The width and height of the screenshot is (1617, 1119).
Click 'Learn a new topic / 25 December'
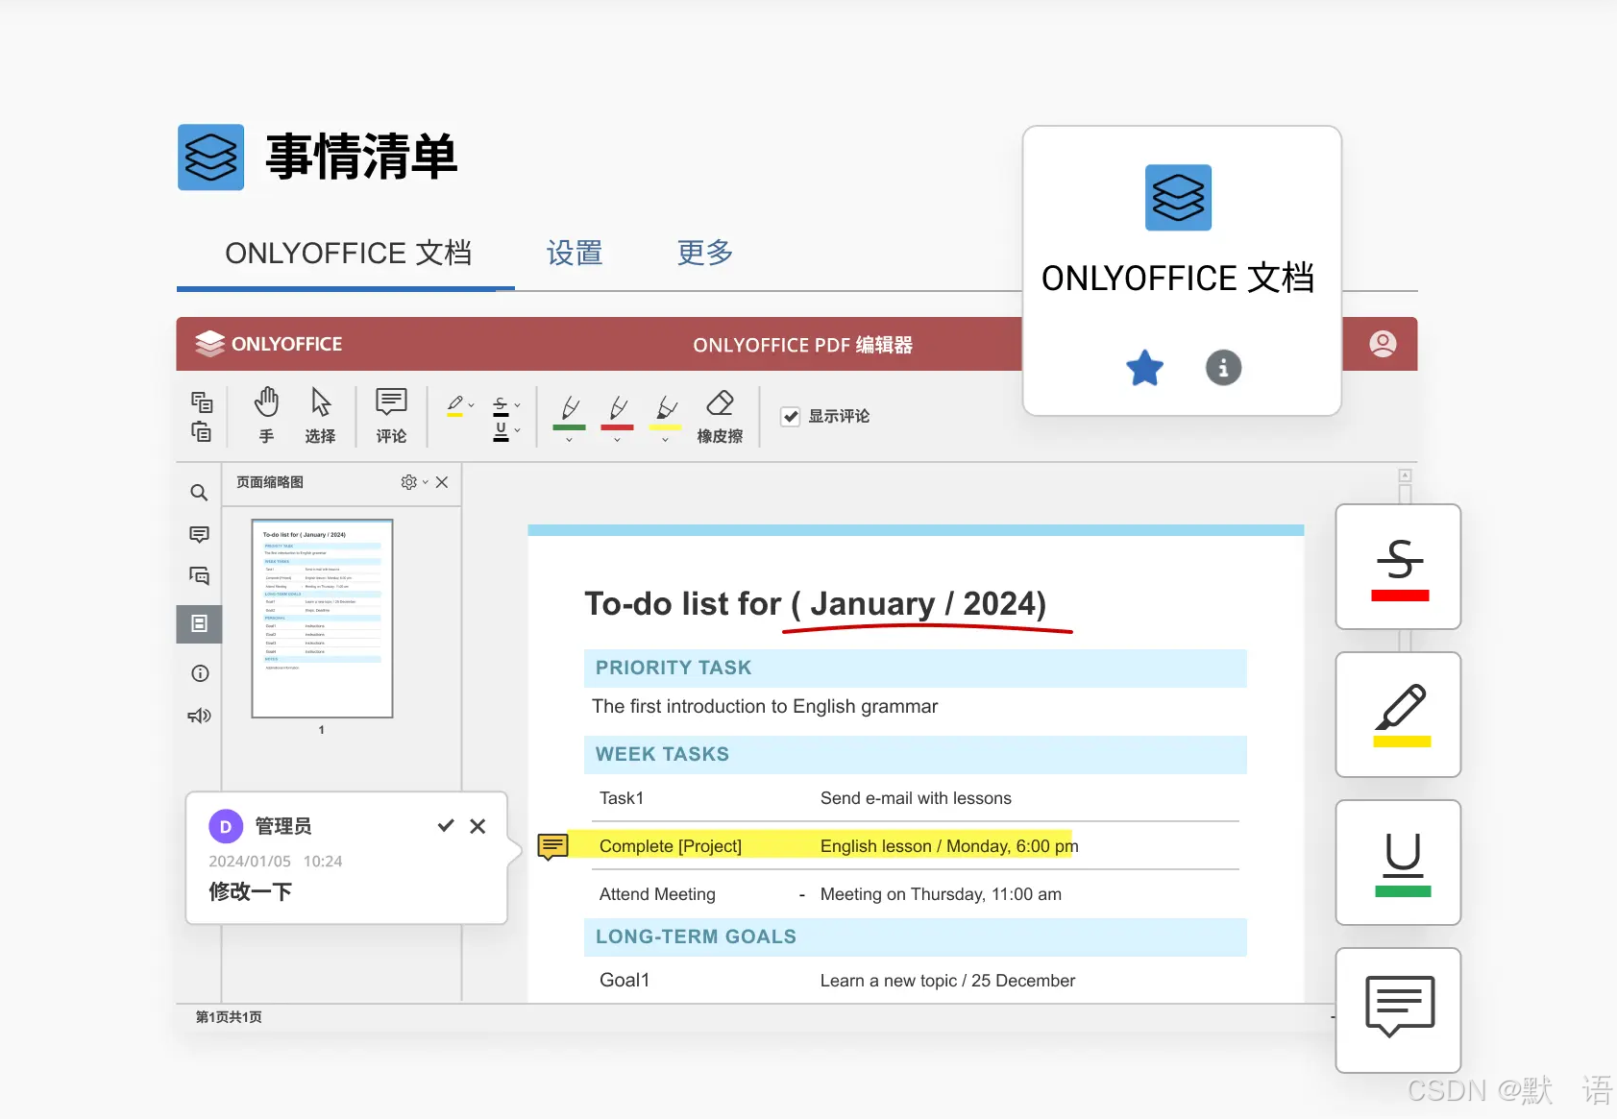click(x=947, y=981)
